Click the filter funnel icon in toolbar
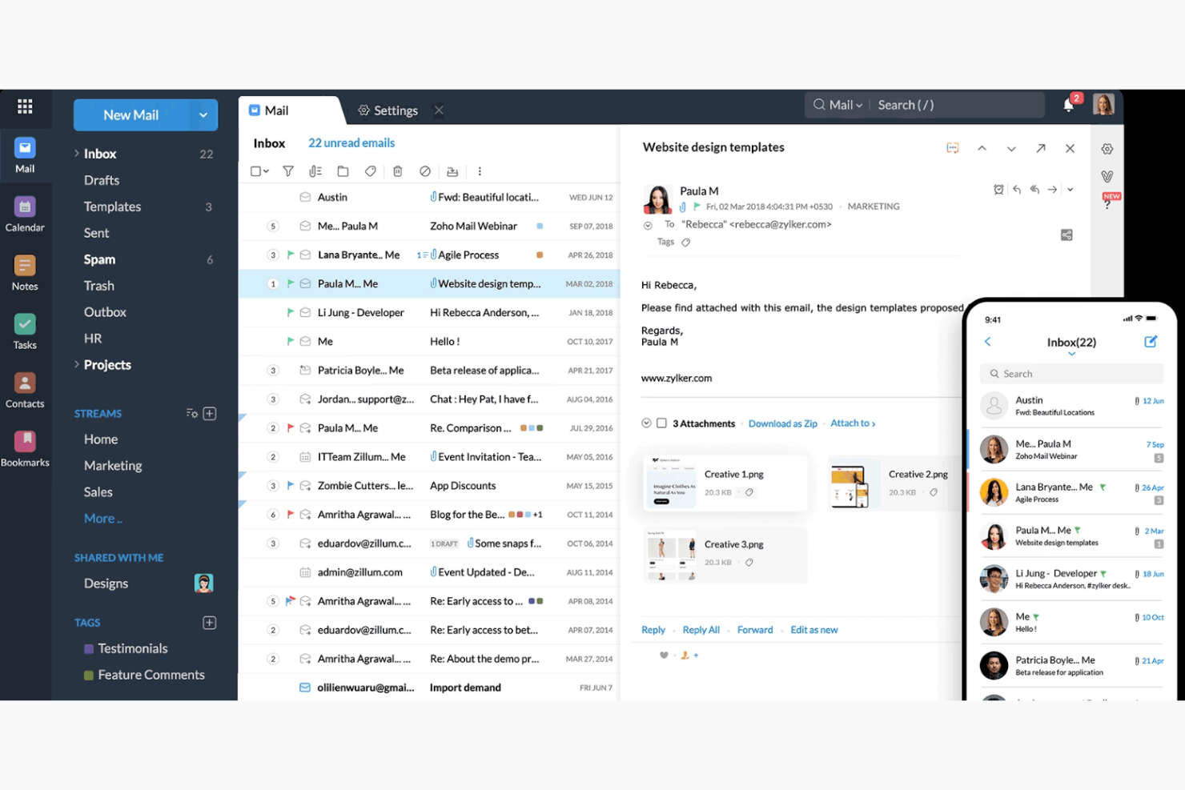This screenshot has height=790, width=1185. tap(288, 171)
